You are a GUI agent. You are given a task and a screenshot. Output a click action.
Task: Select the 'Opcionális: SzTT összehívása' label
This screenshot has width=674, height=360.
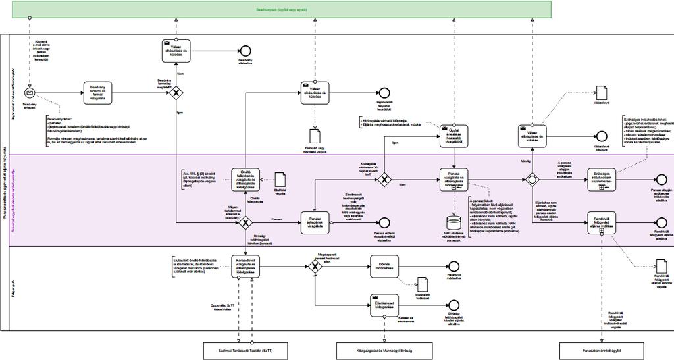pyautogui.click(x=222, y=307)
